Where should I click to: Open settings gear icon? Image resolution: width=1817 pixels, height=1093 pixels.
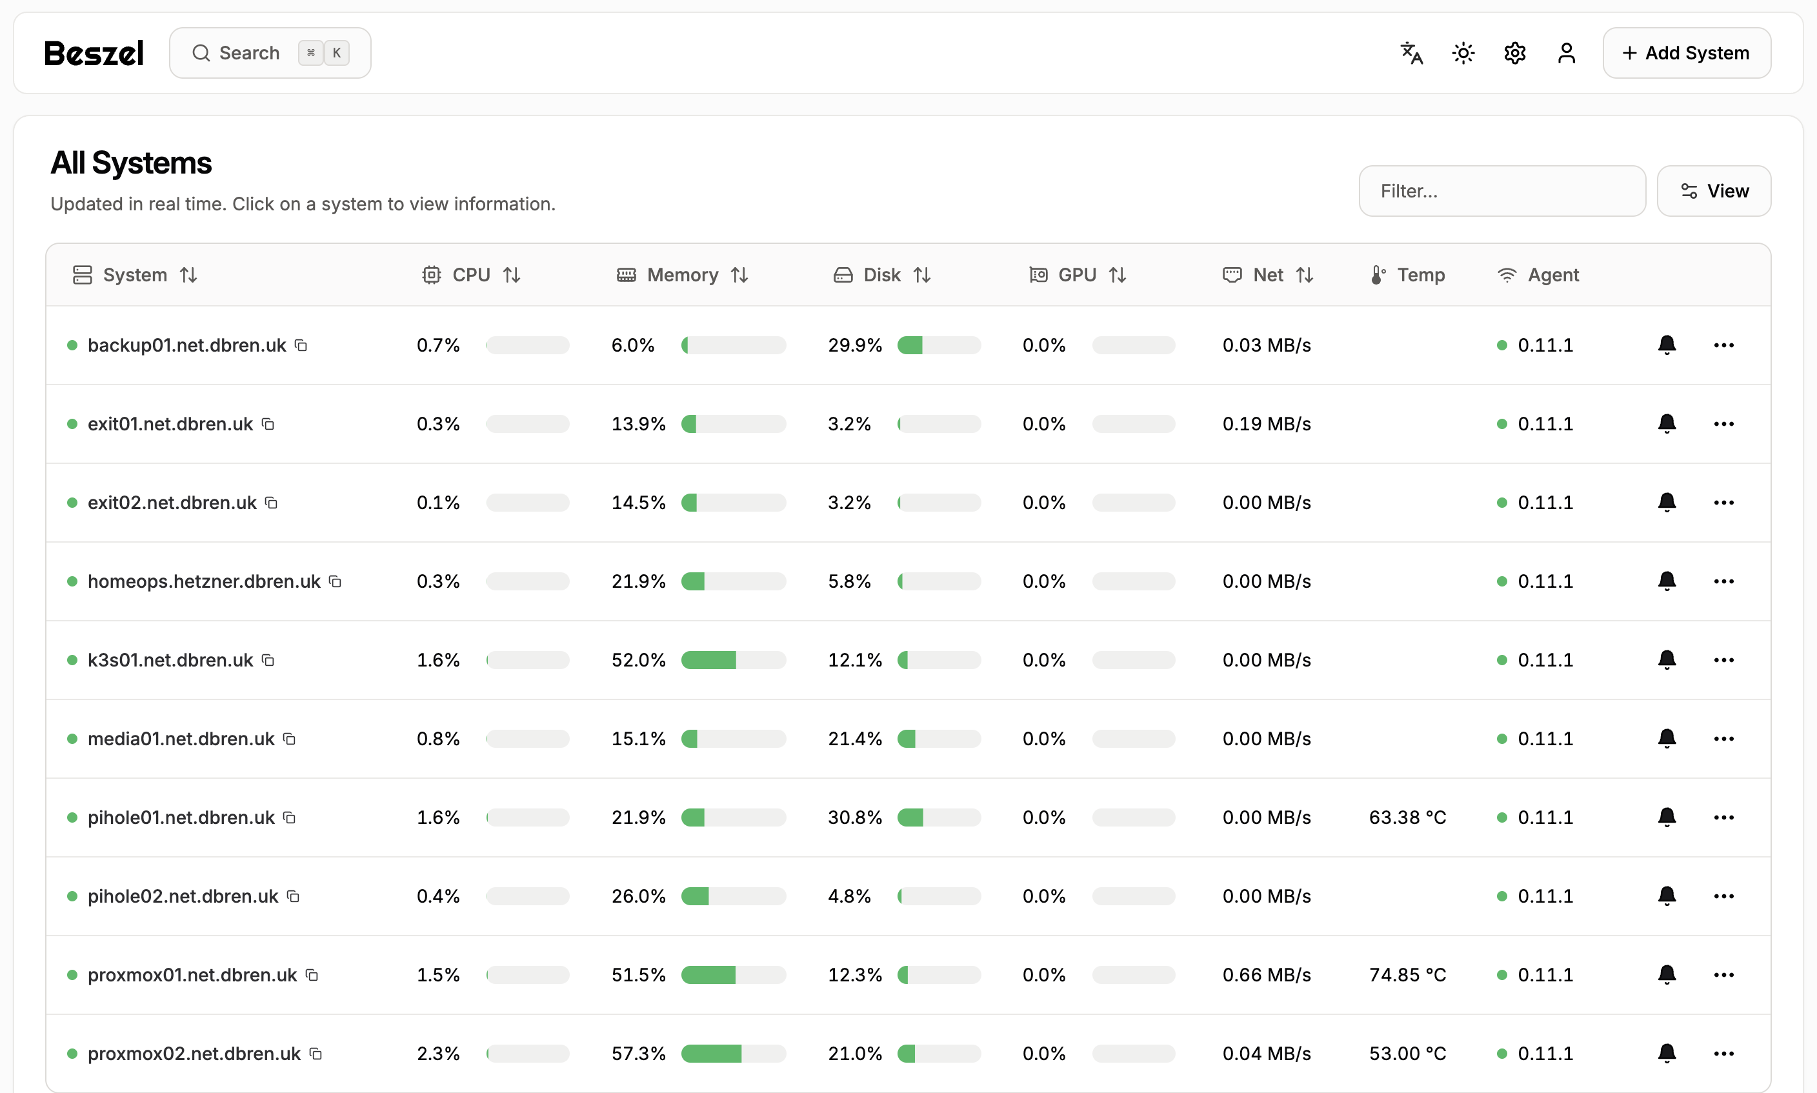[x=1514, y=53]
